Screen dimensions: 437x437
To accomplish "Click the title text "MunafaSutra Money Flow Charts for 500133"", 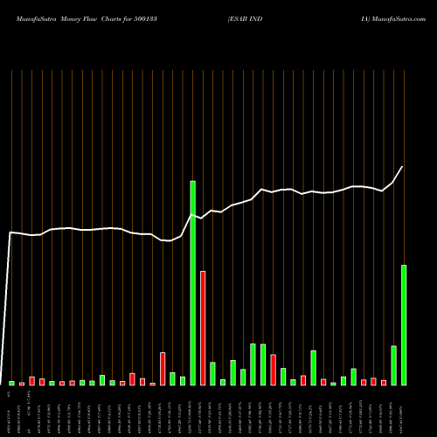I will click(x=87, y=19).
